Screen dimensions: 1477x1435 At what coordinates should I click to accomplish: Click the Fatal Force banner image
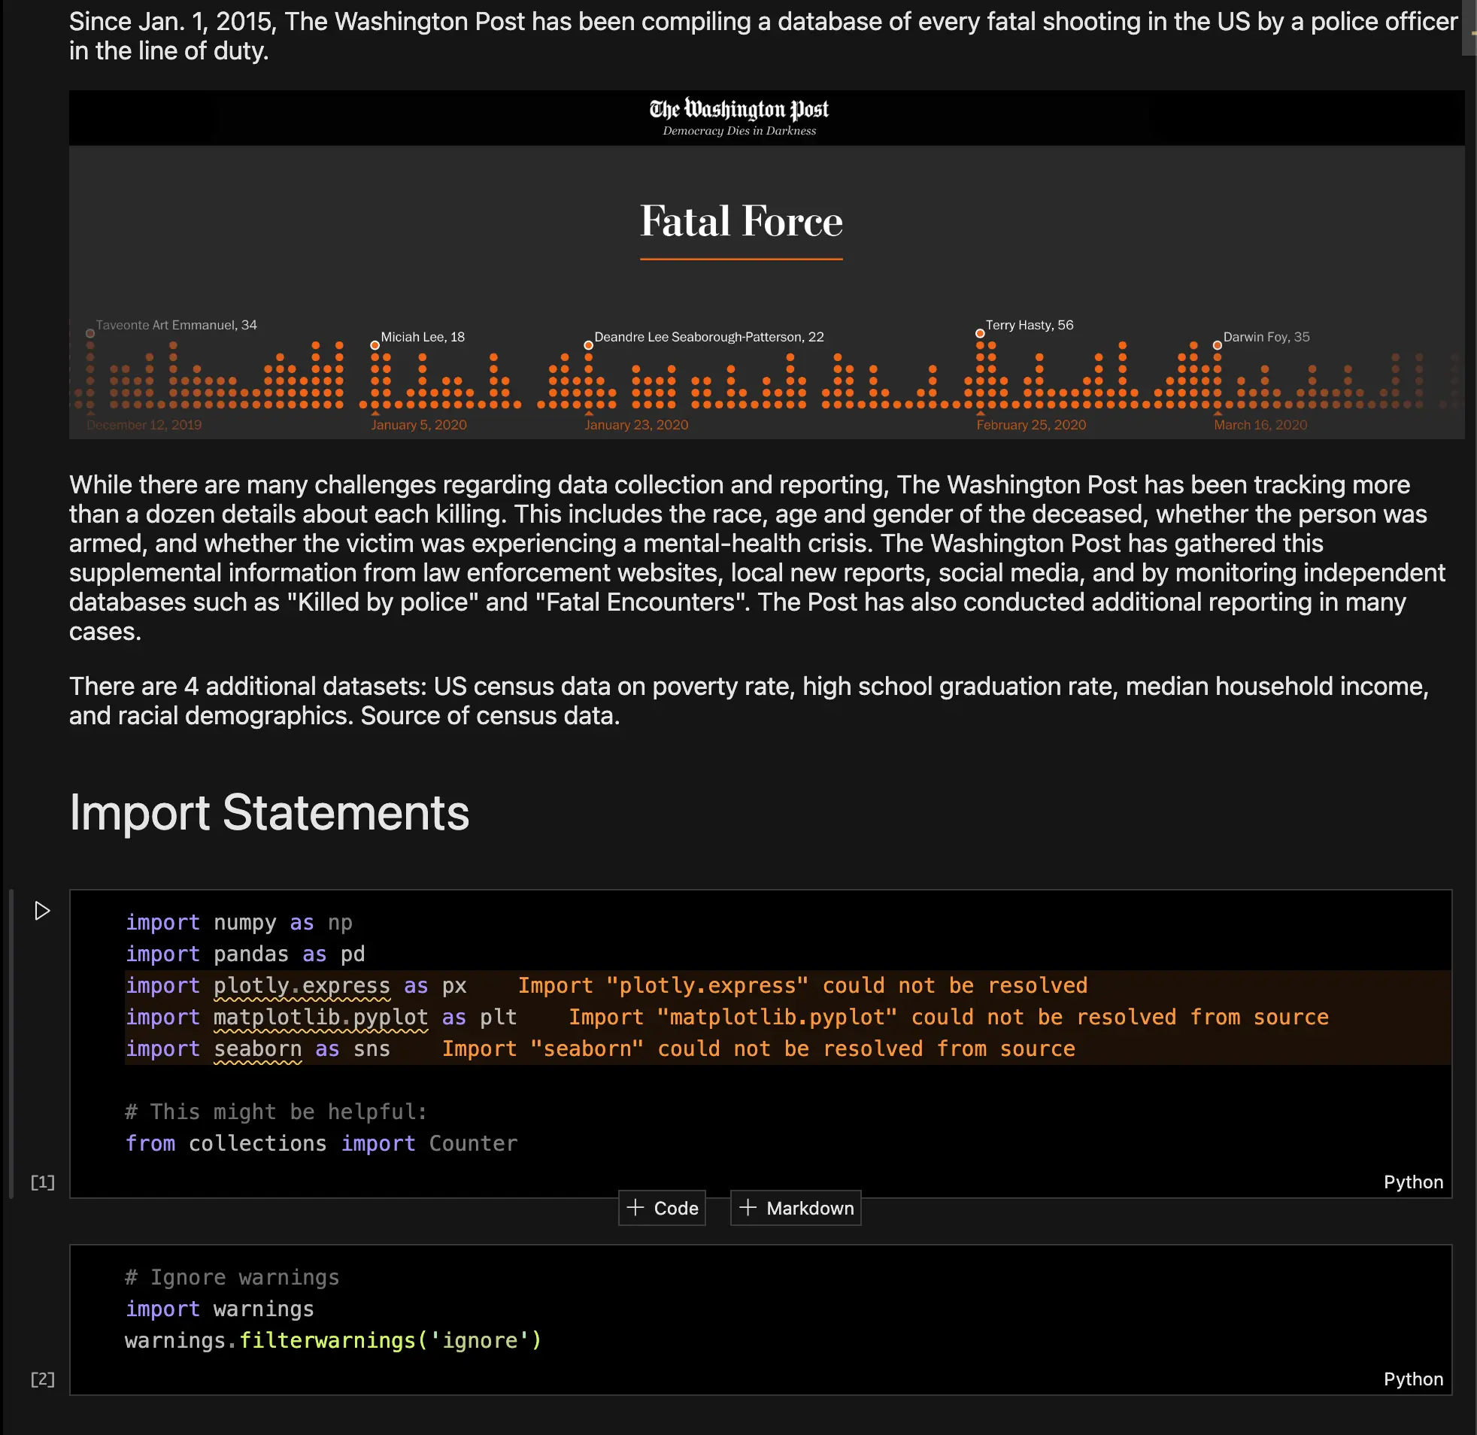pyautogui.click(x=766, y=265)
